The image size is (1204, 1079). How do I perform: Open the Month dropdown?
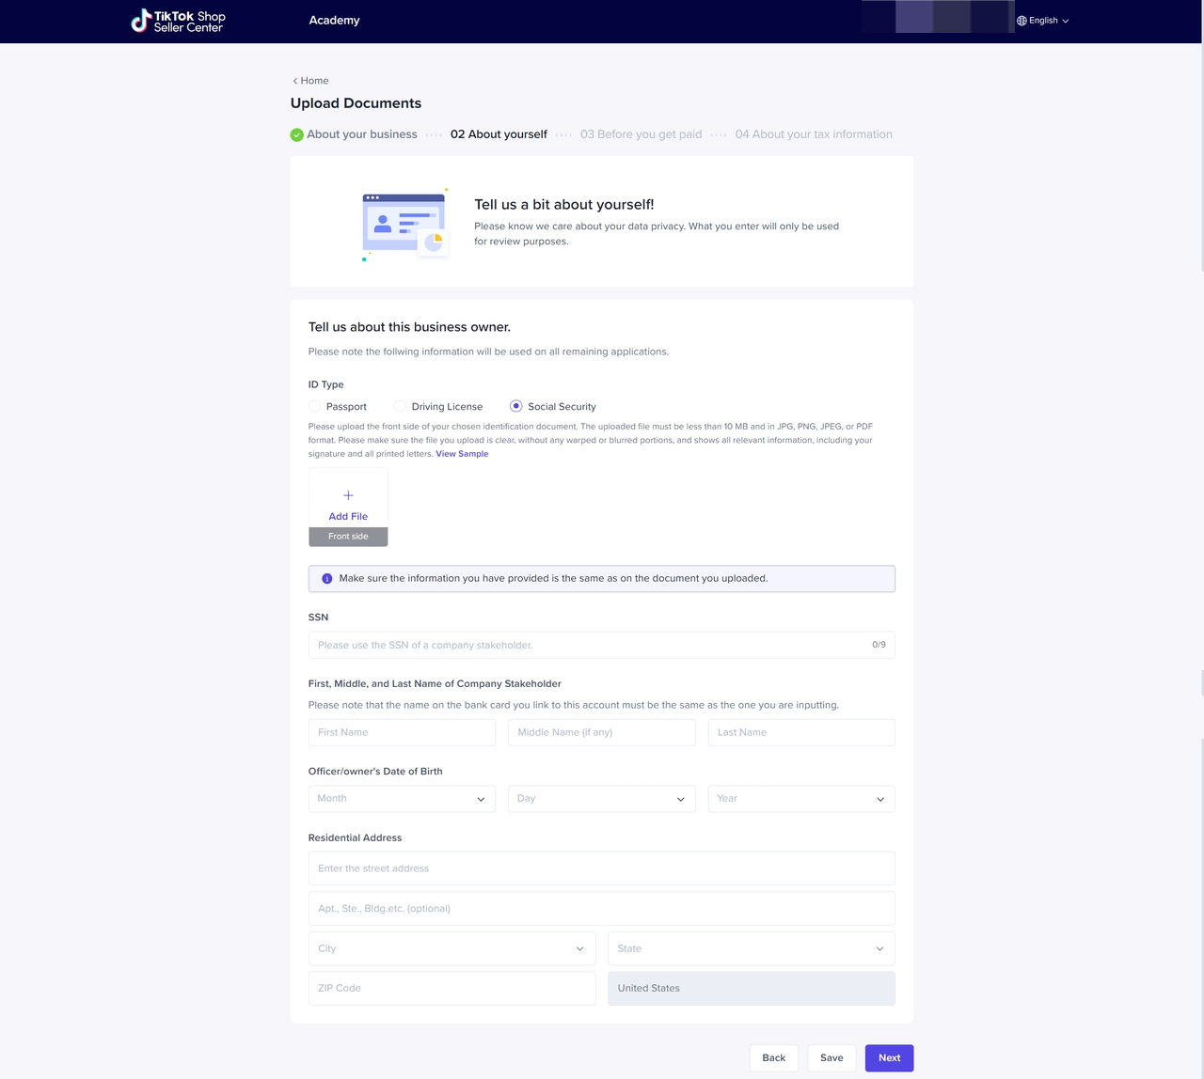coord(402,799)
